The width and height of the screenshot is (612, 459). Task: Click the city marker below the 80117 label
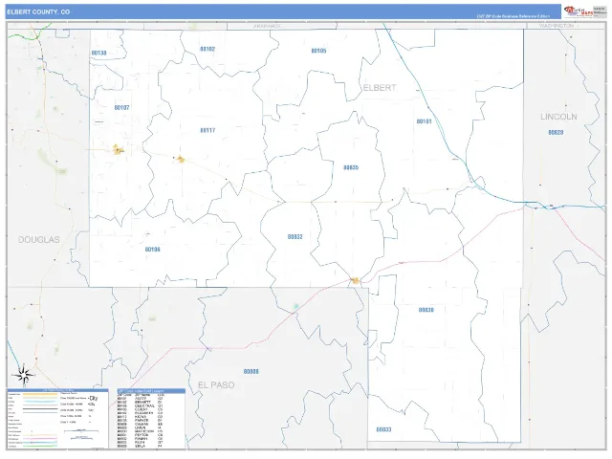[181, 159]
